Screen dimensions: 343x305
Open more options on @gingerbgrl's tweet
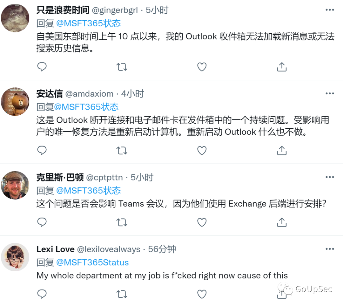pos(330,10)
